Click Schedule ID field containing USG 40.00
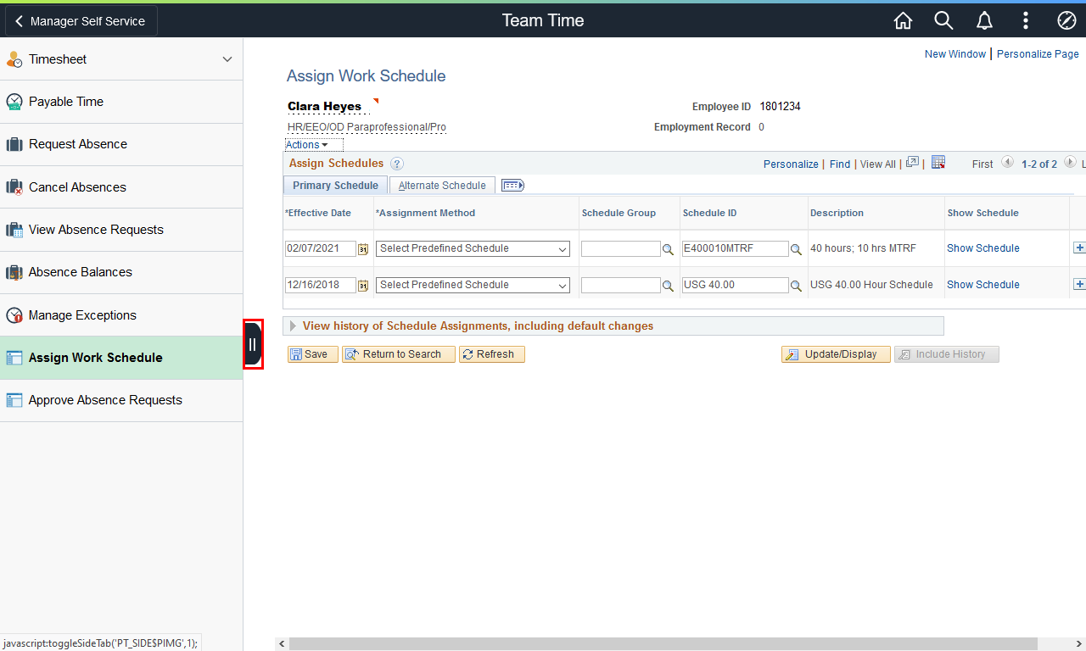Viewport: 1086px width, 651px height. pos(736,286)
